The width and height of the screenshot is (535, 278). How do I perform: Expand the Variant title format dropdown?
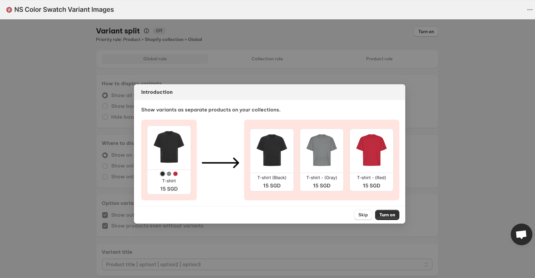point(267,265)
